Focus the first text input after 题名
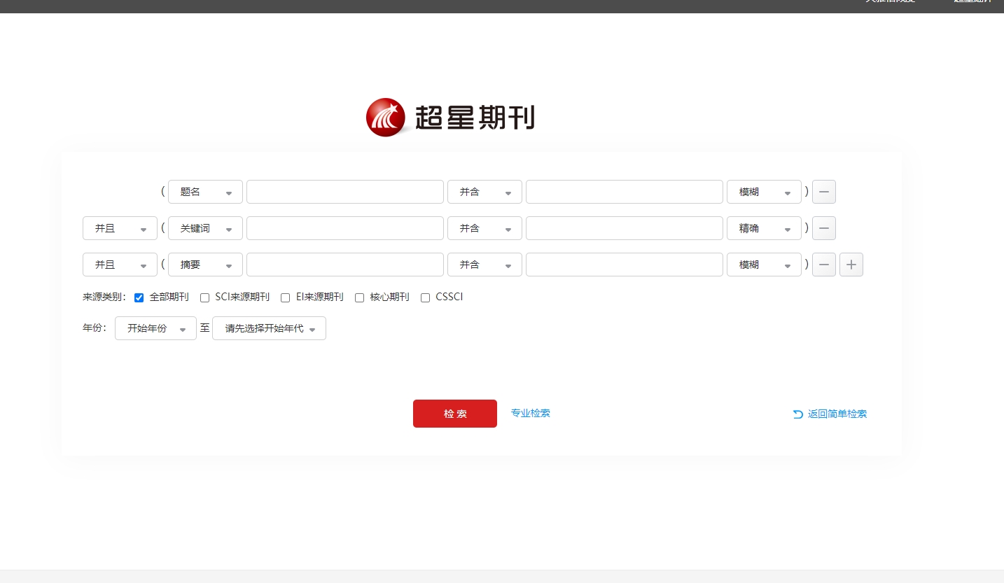 (x=344, y=192)
